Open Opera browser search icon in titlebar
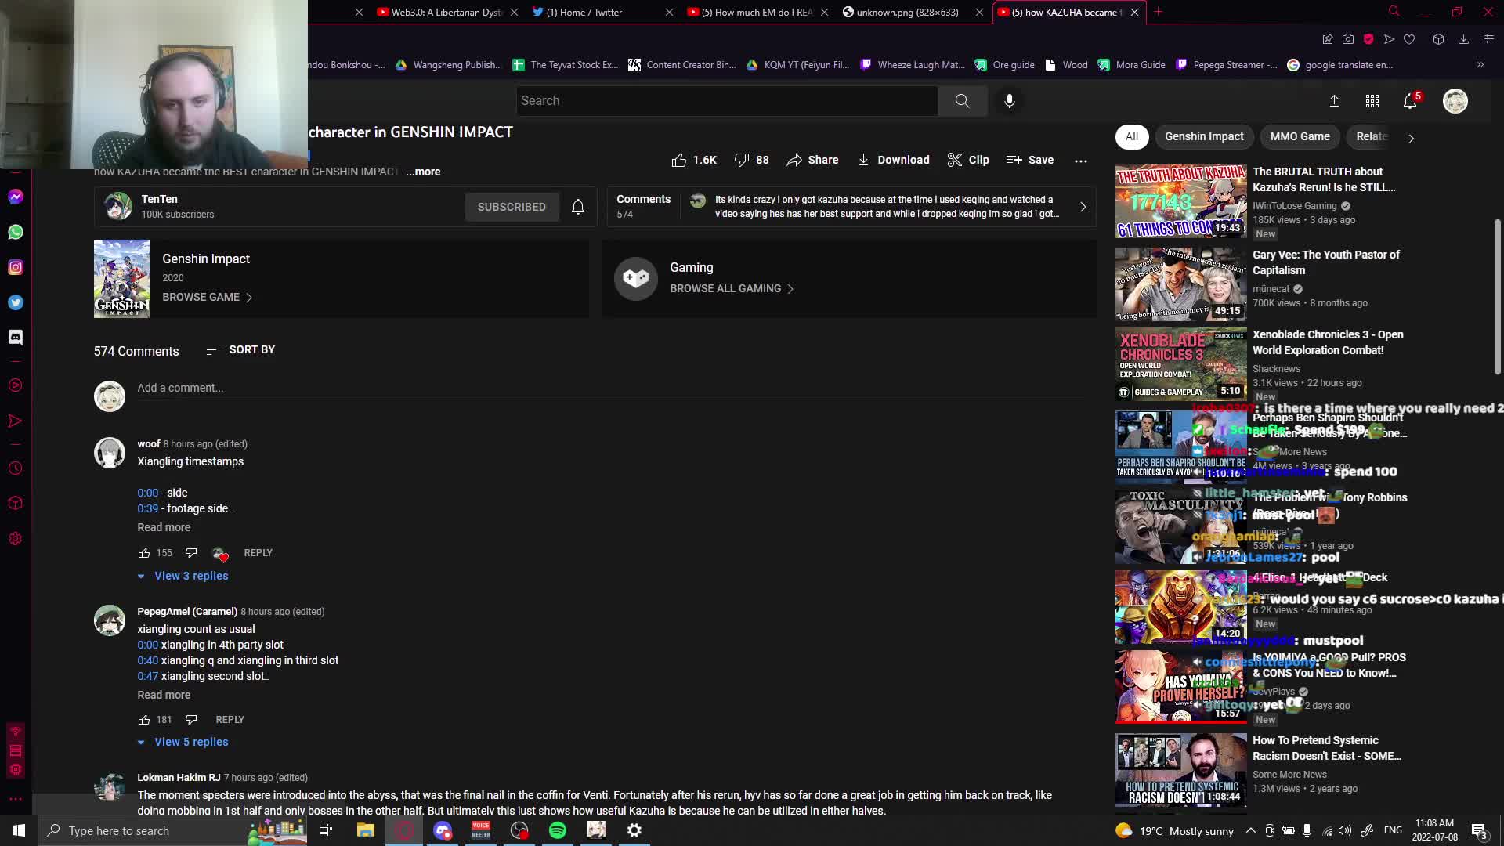The width and height of the screenshot is (1504, 846). (x=1394, y=12)
